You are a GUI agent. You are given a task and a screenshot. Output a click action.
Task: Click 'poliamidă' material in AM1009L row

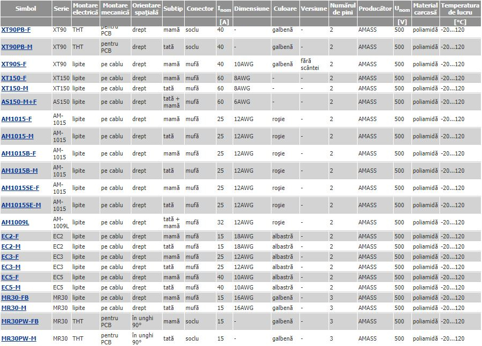coord(425,222)
